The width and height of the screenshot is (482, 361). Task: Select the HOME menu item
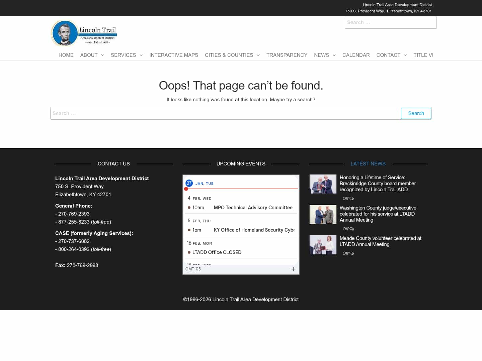[66, 55]
